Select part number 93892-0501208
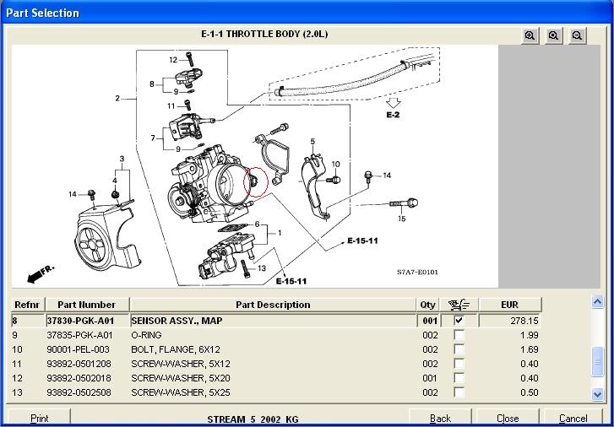This screenshot has width=614, height=427. [79, 364]
